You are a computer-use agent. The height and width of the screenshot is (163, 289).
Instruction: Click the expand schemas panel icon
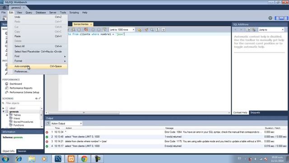coord(40,99)
